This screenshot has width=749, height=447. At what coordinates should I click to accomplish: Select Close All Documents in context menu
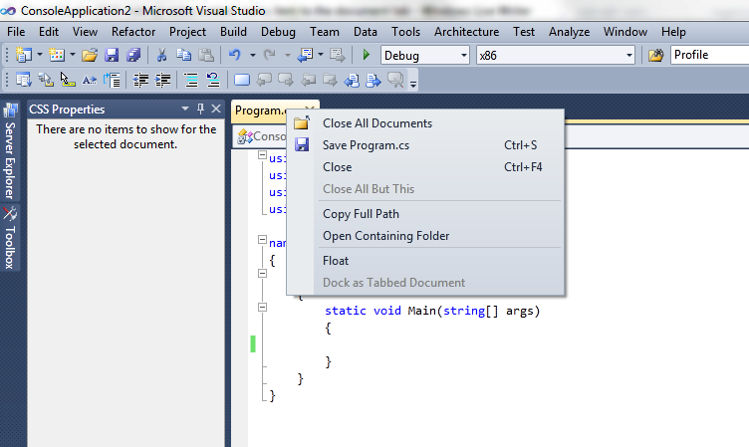[x=377, y=123]
